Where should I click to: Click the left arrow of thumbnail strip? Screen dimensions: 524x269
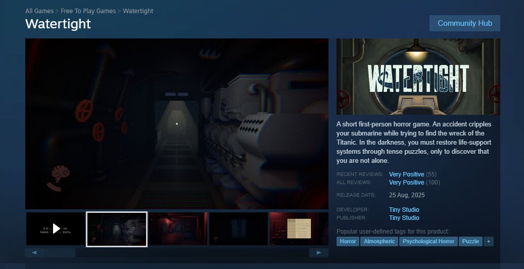point(35,253)
